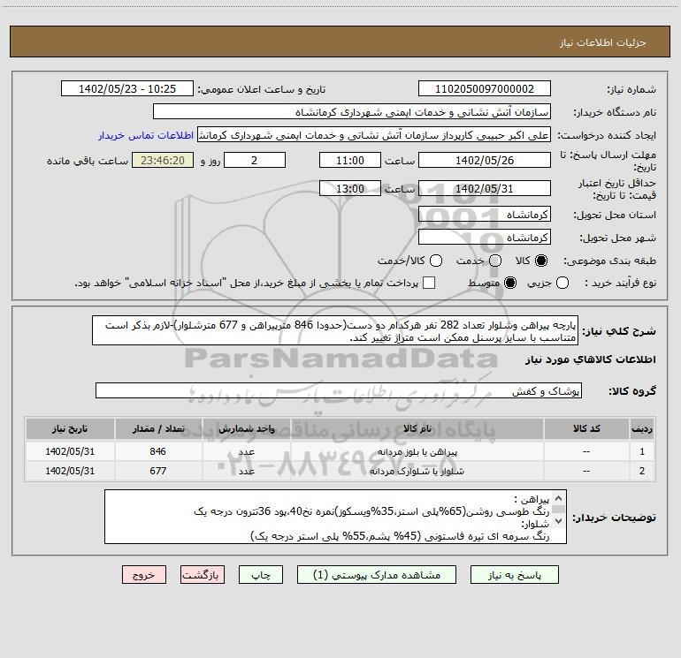Click the days remaining field showing 2
Image resolution: width=681 pixels, height=658 pixels.
[x=255, y=160]
